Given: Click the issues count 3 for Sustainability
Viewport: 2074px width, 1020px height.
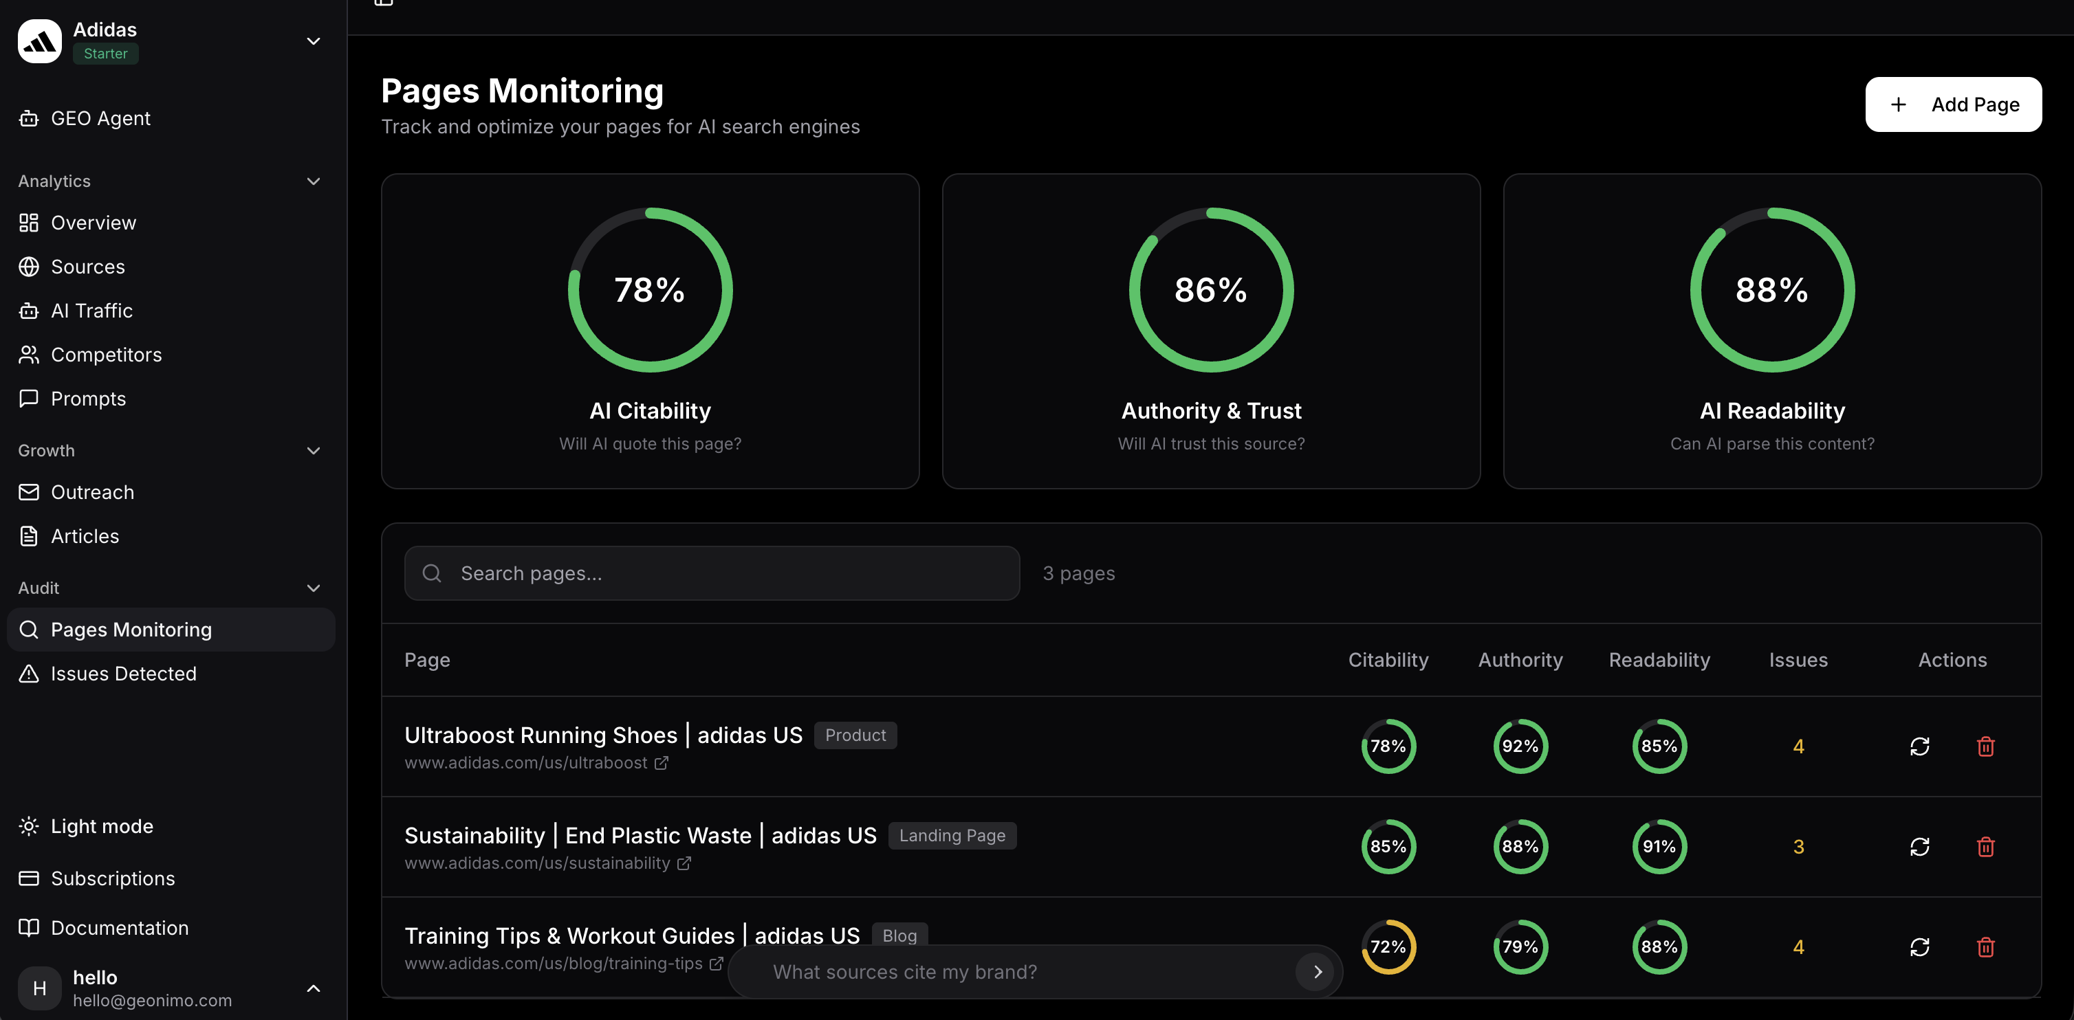Looking at the screenshot, I should point(1798,847).
